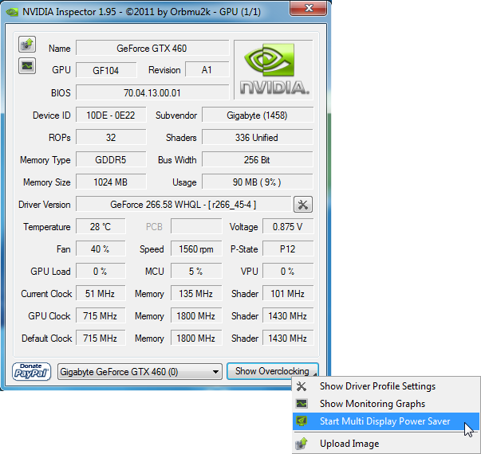Image resolution: width=481 pixels, height=454 pixels.
Task: Click the Voltage value 0.875 V
Action: click(288, 227)
